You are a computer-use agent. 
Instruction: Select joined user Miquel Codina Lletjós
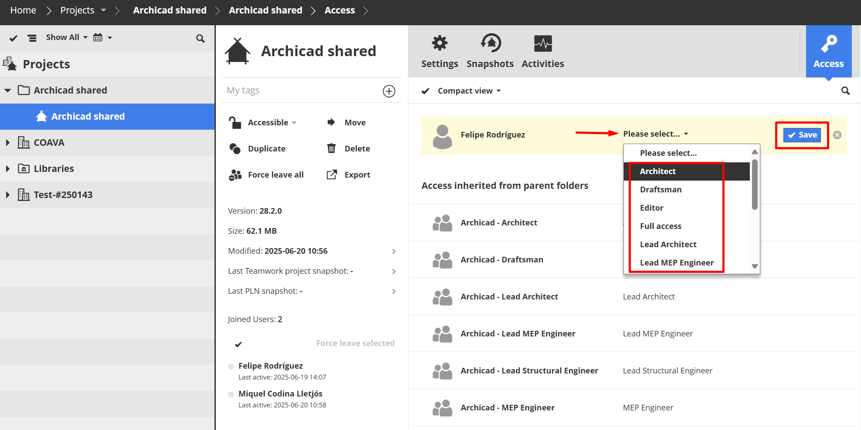[231, 395]
